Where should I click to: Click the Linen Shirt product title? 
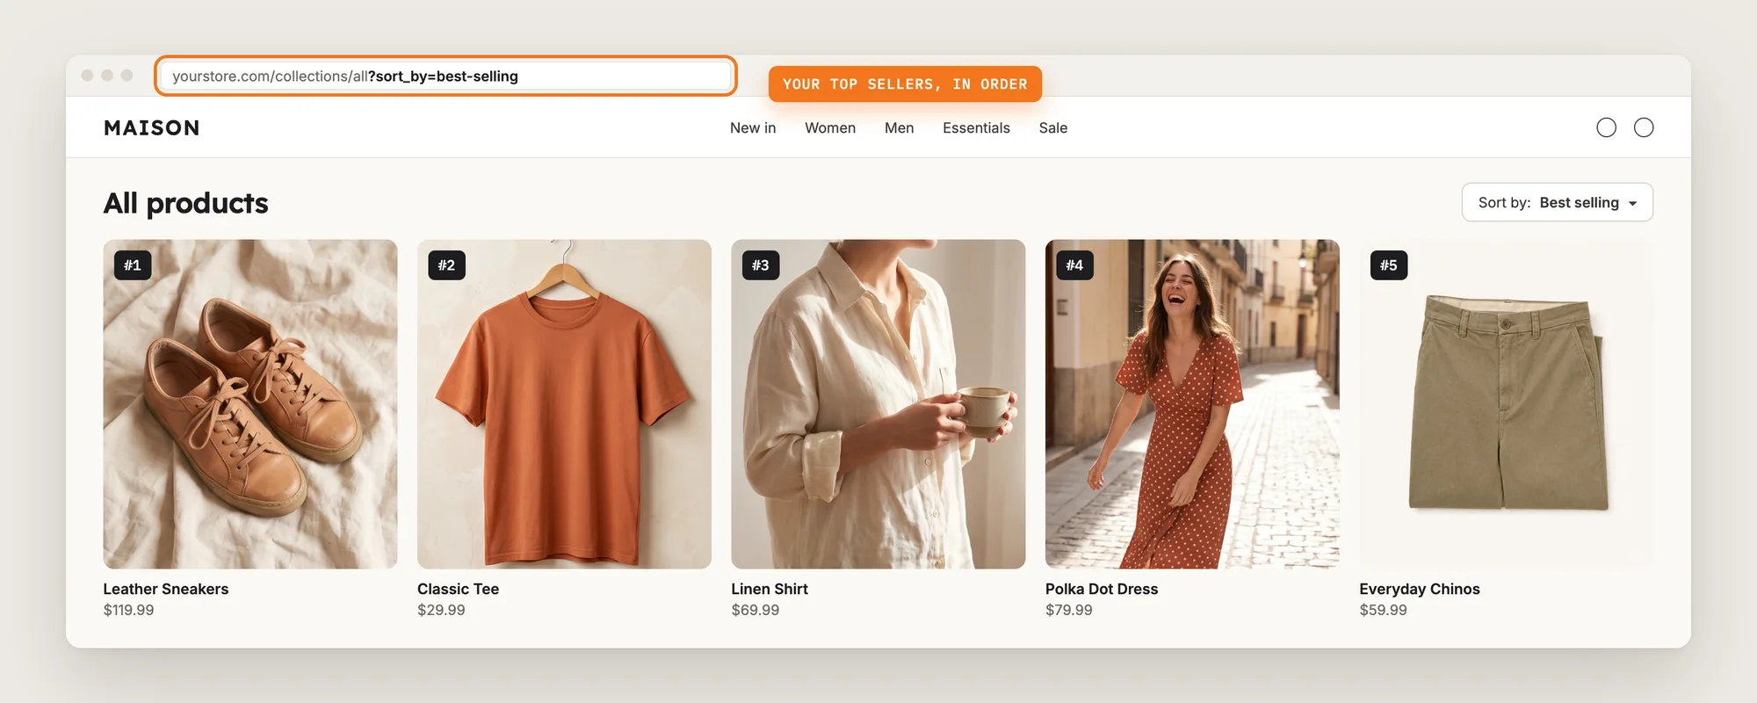[770, 589]
